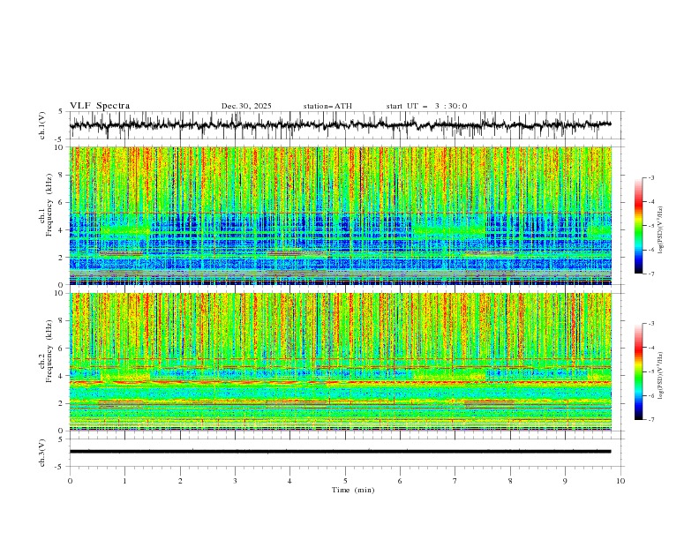The height and width of the screenshot is (540, 699).
Task: Click the upper color scale bar beside ch.1
Action: point(638,226)
